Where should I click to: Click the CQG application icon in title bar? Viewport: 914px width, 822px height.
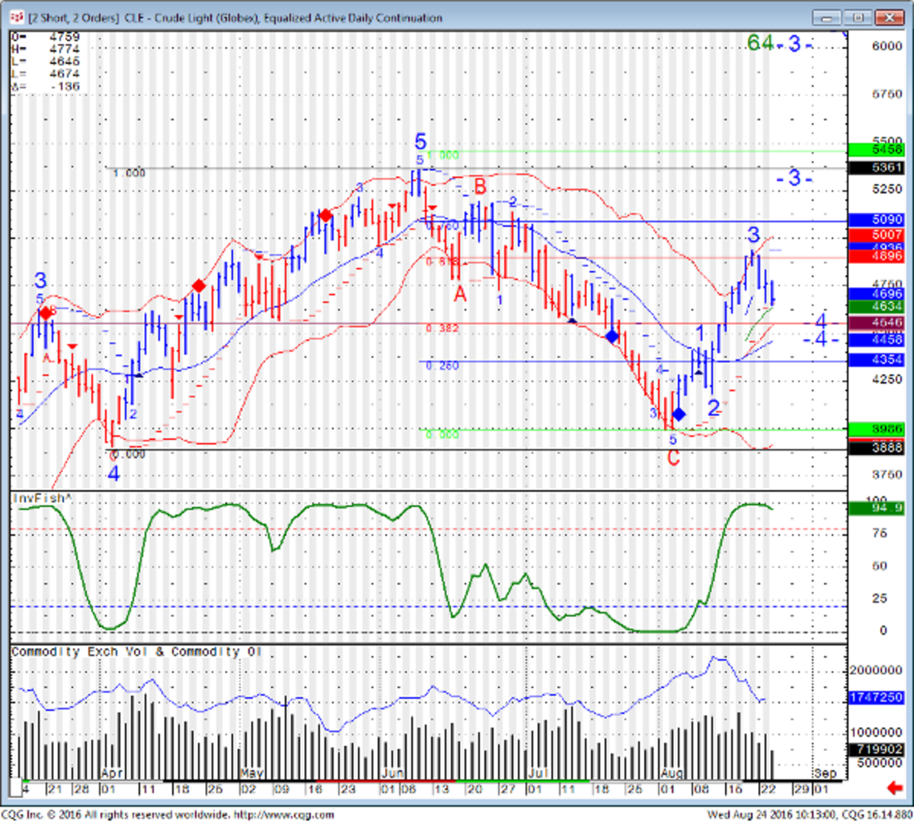coord(17,18)
